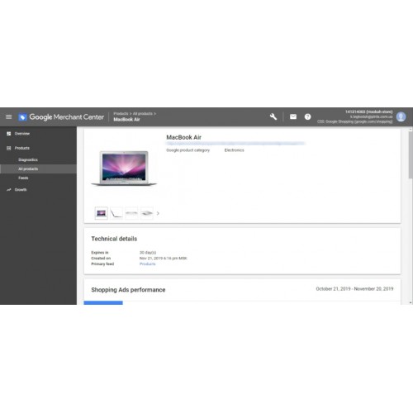Select the first MacBook thumbnail
413x413 pixels.
click(x=101, y=213)
